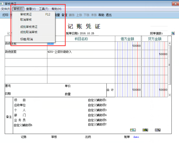179x143 pixels.
Task: Click the 科目名称 column header
Action: 81,39
